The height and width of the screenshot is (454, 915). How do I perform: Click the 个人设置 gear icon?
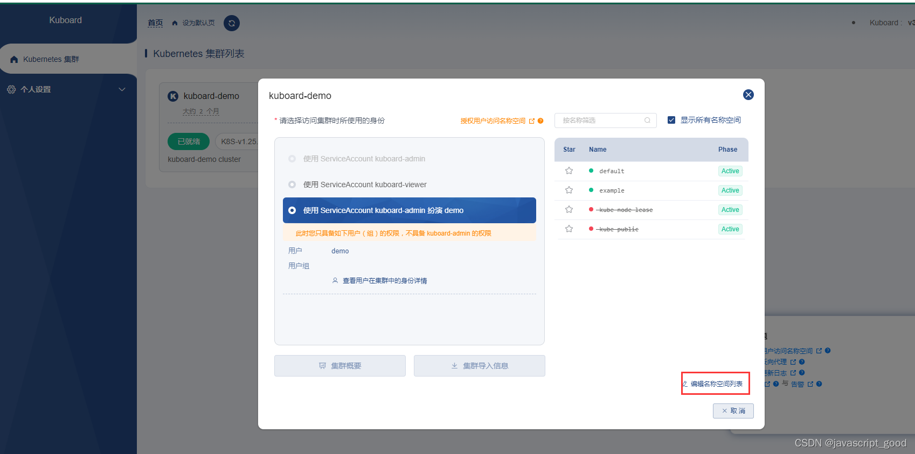coord(11,89)
